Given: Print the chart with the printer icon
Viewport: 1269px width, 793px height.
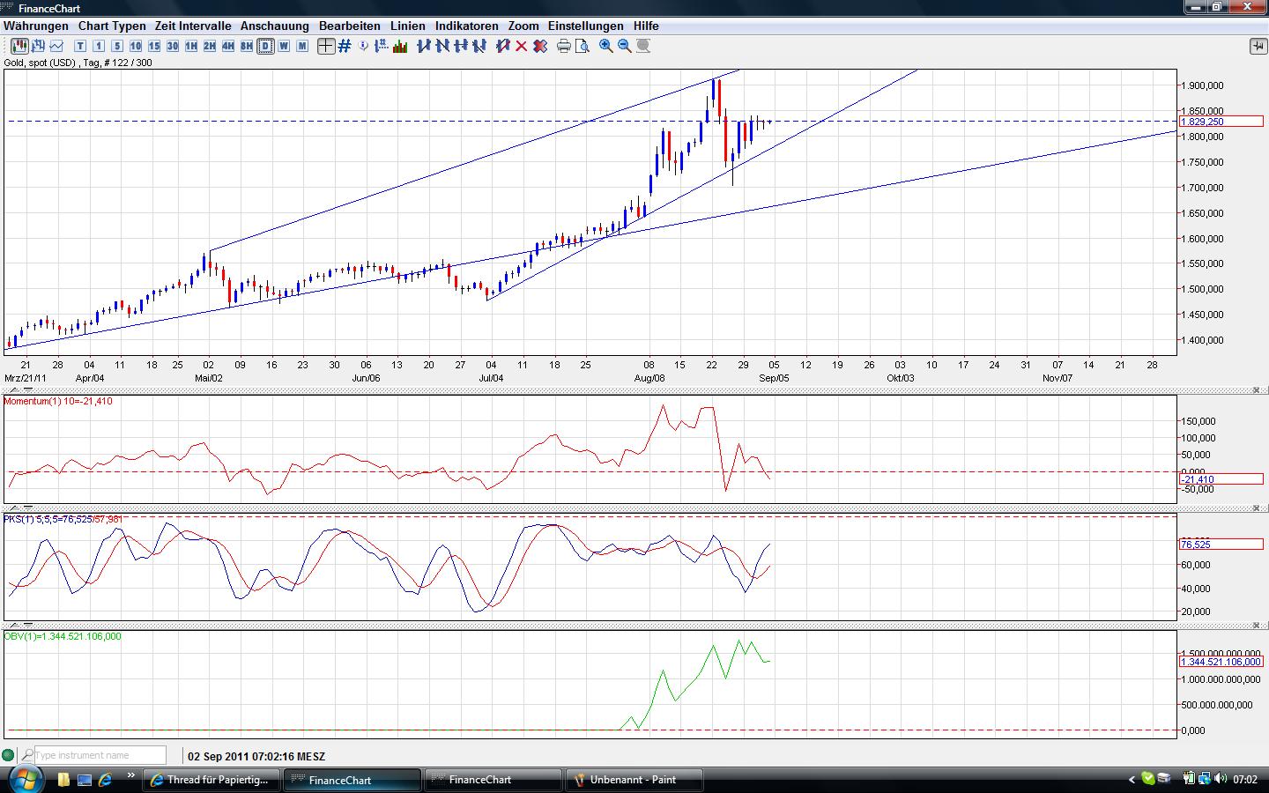Looking at the screenshot, I should pyautogui.click(x=564, y=46).
